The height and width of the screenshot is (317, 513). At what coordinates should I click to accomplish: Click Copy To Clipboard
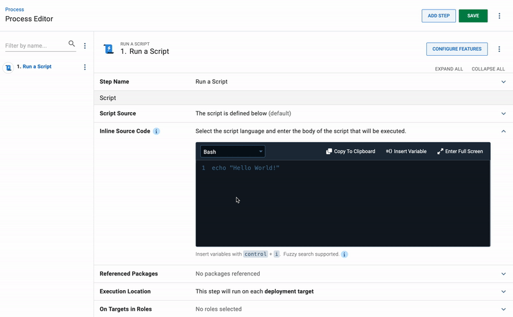350,151
